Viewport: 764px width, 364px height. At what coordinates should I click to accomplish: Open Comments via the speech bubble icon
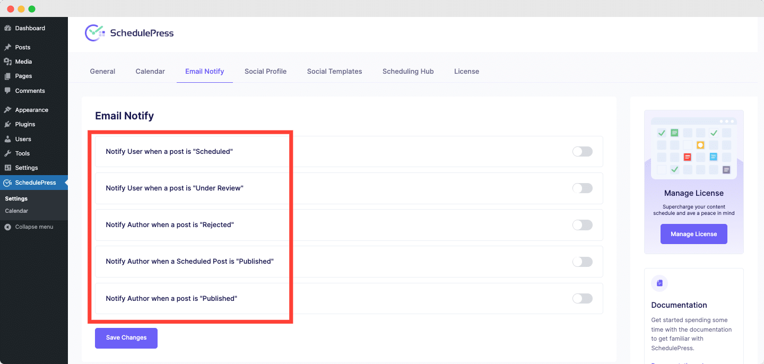coord(8,90)
